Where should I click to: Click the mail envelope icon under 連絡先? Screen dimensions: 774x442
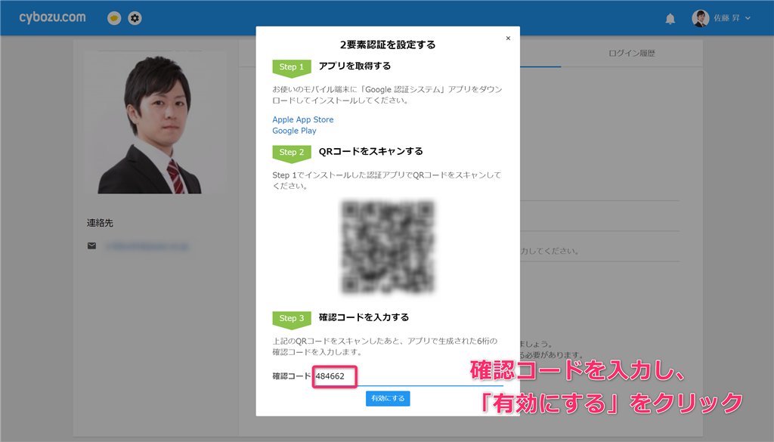point(91,246)
